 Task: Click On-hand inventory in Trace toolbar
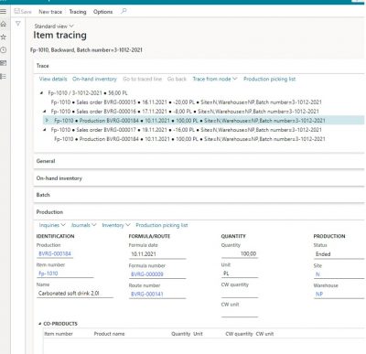[x=94, y=79]
